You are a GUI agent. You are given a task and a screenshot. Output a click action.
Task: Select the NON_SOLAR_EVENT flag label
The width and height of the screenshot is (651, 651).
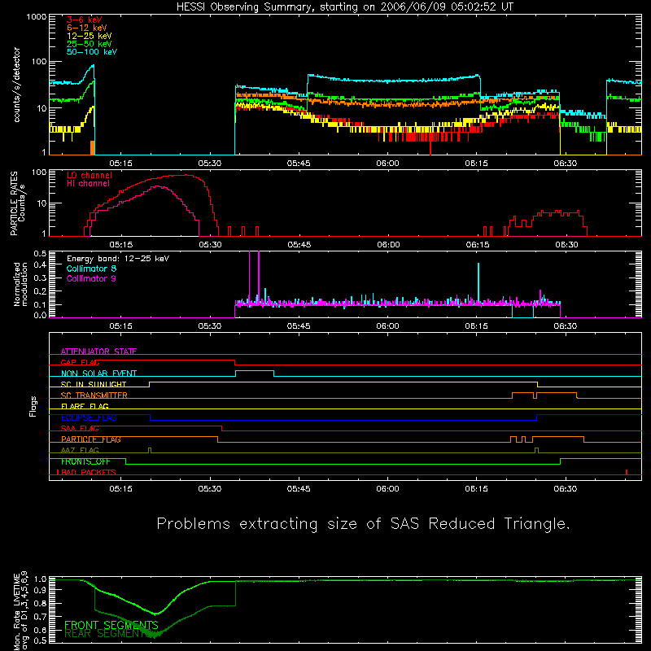pyautogui.click(x=98, y=374)
